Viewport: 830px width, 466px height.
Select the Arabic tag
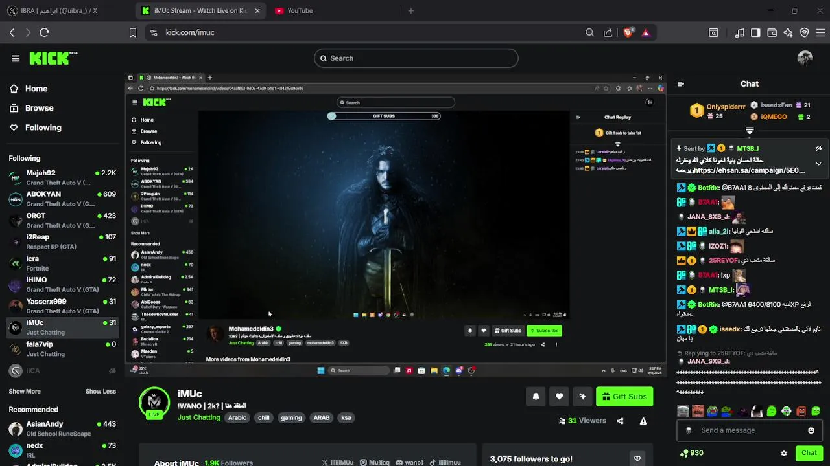tap(237, 417)
